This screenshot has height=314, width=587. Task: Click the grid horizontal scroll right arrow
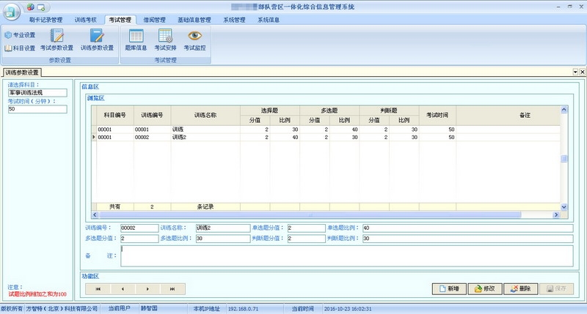(x=556, y=214)
